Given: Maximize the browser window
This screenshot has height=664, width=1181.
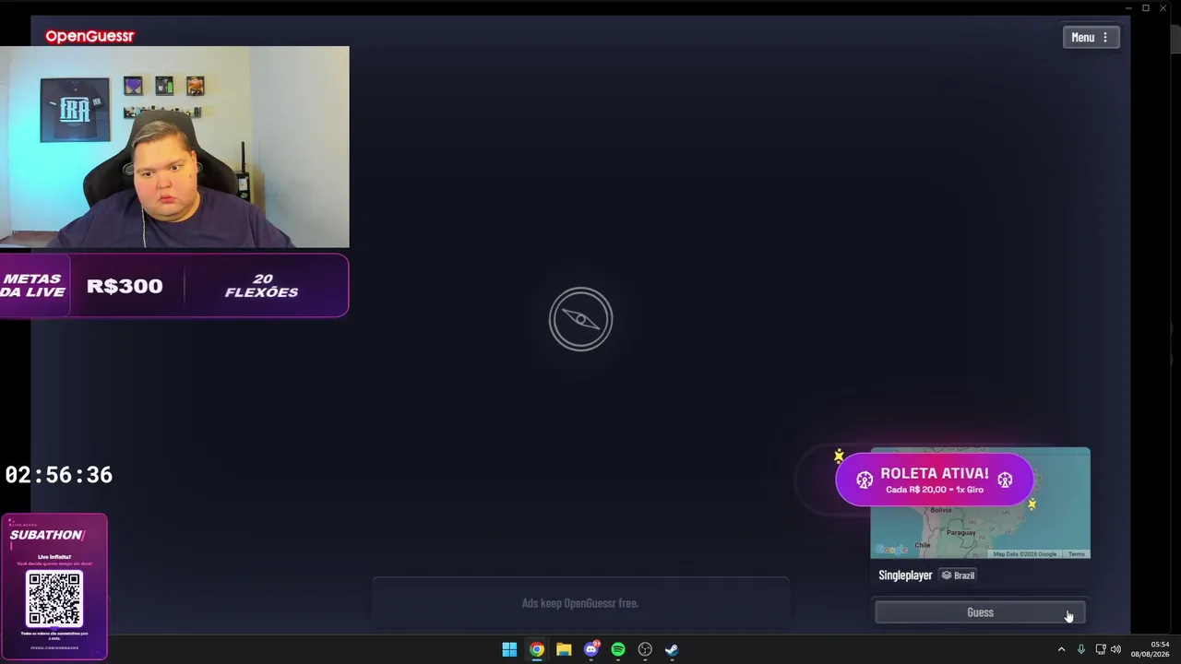Looking at the screenshot, I should click(1146, 7).
